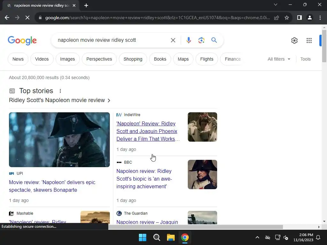
Task: Click the IndieWire story thumbnail
Action: (x=202, y=127)
